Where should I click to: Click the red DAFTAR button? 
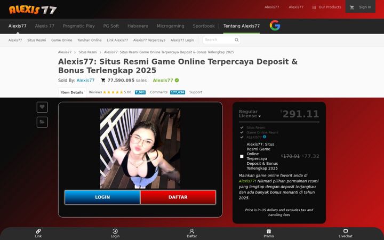178,197
